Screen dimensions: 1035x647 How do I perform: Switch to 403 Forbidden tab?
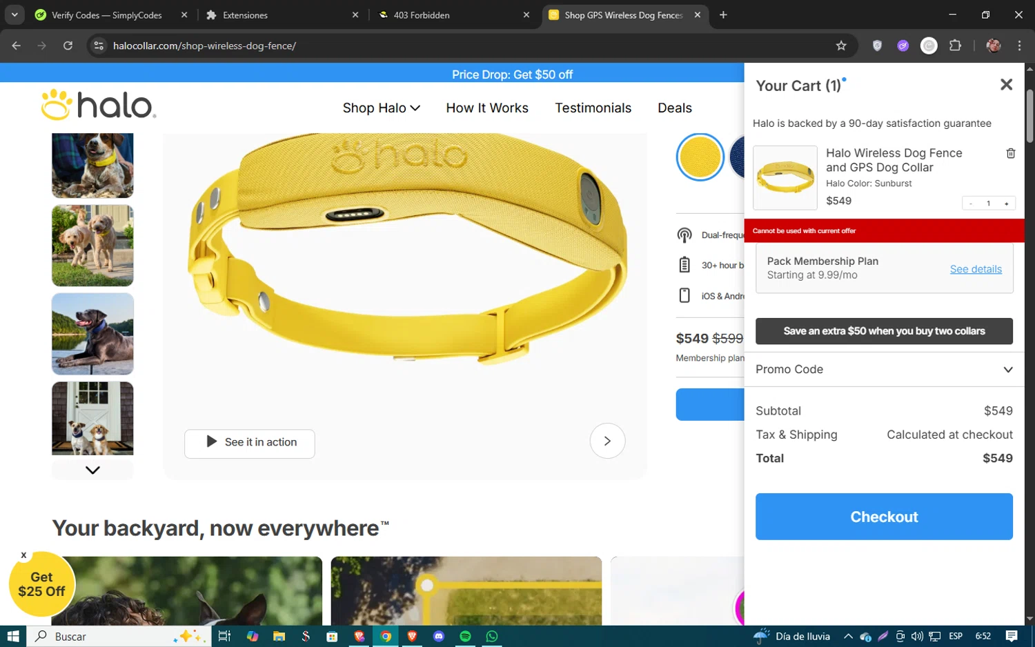(454, 15)
